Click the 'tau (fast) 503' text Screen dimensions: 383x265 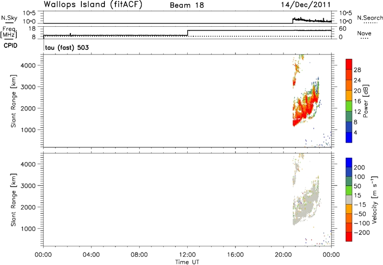[67, 47]
